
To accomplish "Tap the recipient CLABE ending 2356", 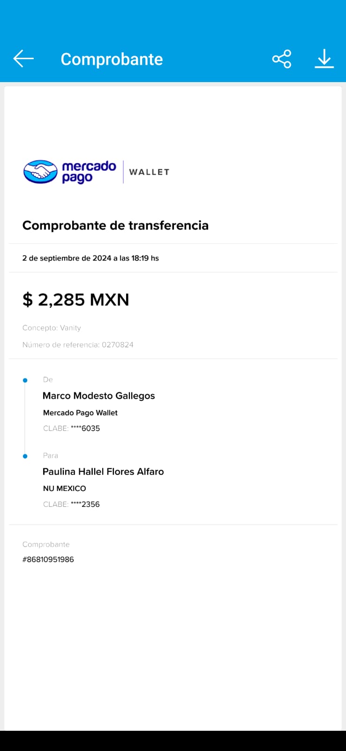I will (x=71, y=504).
